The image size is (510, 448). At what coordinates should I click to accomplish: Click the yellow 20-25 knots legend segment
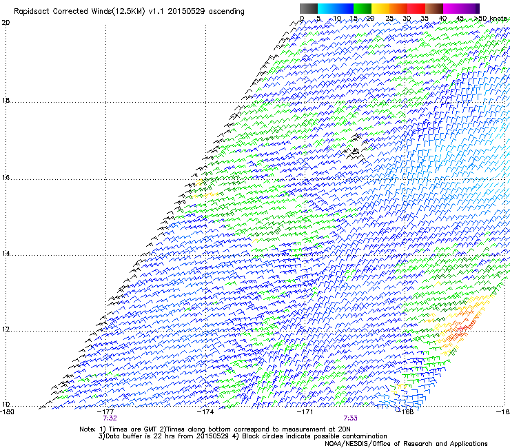(380, 8)
